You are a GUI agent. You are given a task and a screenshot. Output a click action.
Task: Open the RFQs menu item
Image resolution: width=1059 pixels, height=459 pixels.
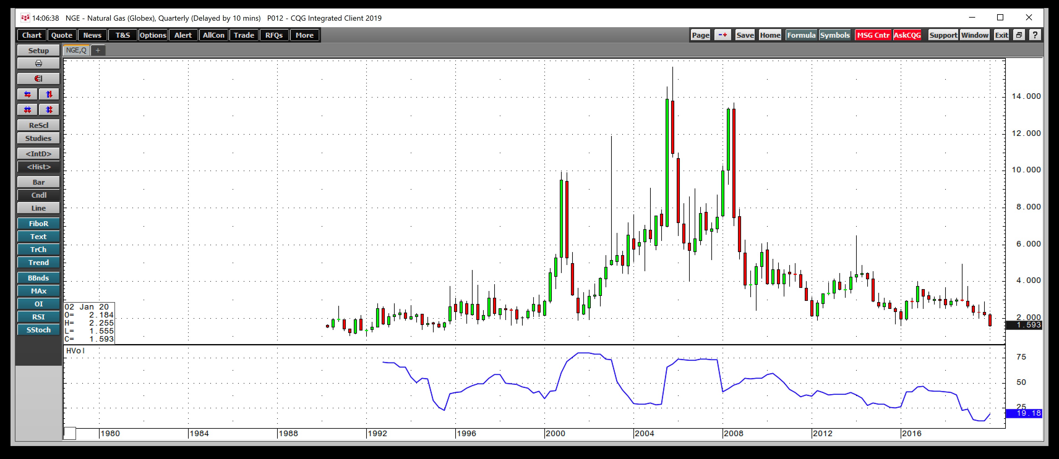(x=274, y=35)
